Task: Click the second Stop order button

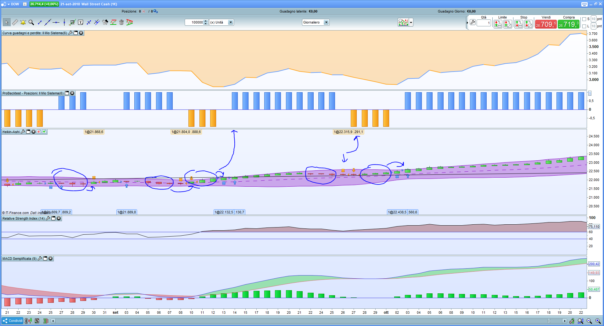Action: click(528, 24)
